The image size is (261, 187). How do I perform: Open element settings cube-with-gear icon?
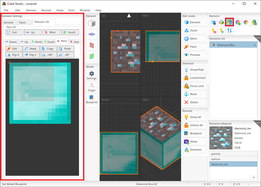click(x=213, y=22)
